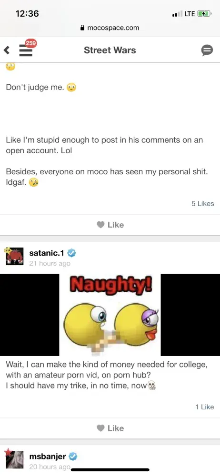Viewport: 220px width, 476px height.
Task: Tap heart icon on satanic.1 post
Action: pyautogui.click(x=100, y=428)
